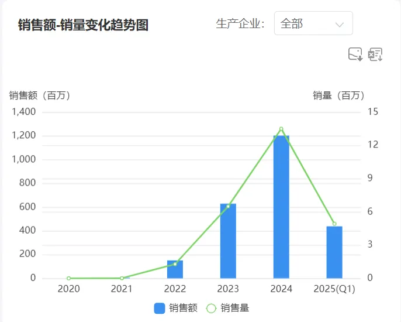Select the 2025(Q1) sales bar
Image resolution: width=401 pixels, height=322 pixels.
click(x=334, y=253)
